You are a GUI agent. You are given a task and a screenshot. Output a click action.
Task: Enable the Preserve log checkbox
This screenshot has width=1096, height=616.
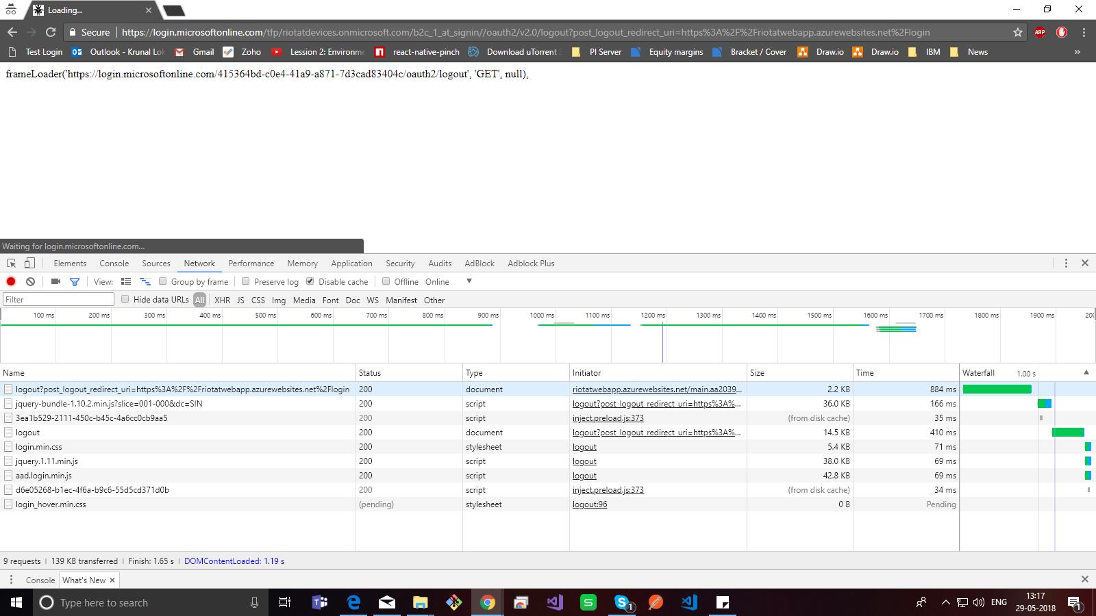pos(245,281)
